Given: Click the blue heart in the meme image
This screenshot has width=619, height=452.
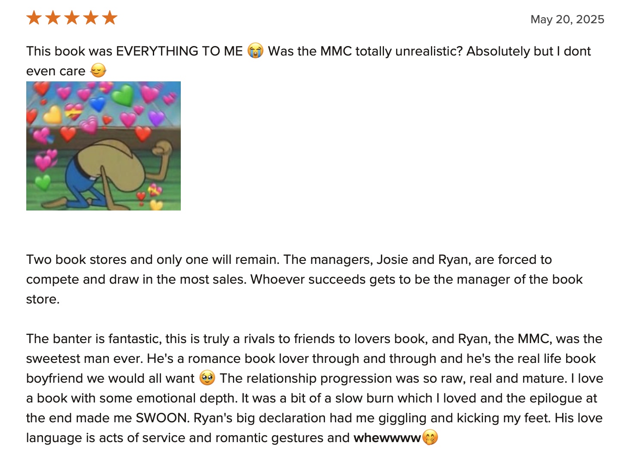Looking at the screenshot, I should pos(97,103).
